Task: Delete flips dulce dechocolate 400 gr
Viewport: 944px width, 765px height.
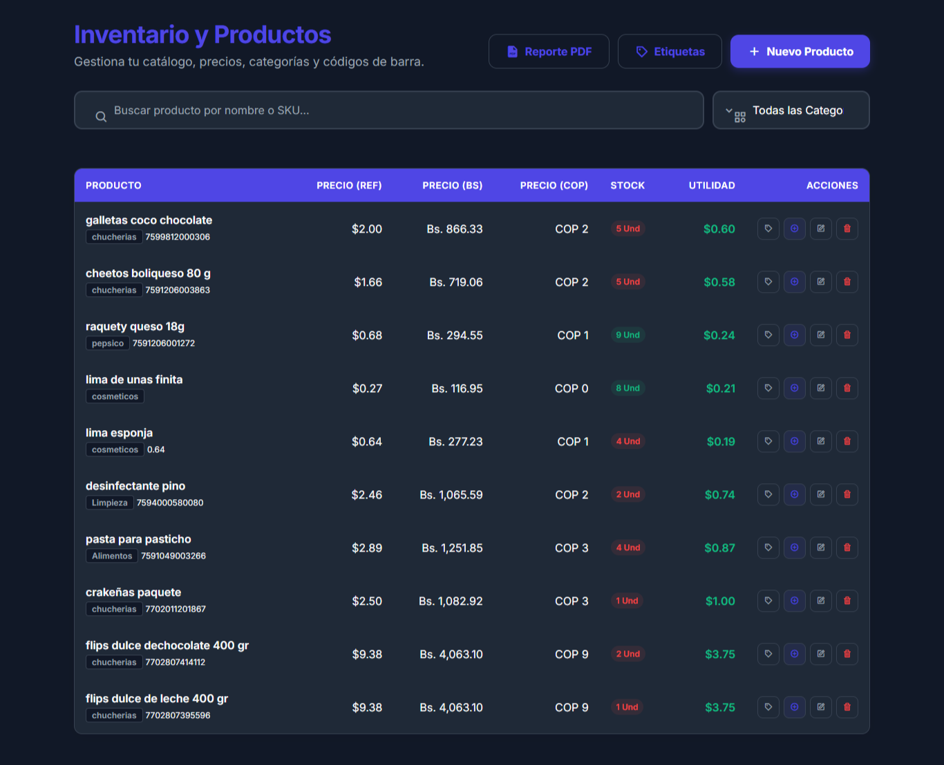Action: 847,654
